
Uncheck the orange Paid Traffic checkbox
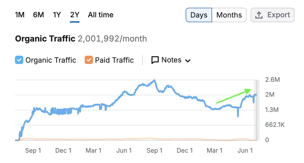(89, 60)
